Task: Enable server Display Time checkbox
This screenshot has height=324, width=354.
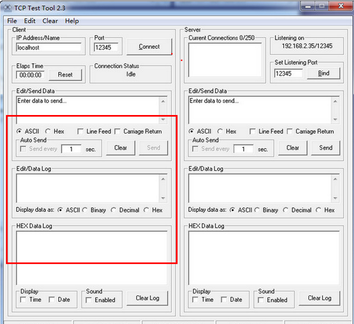Action: point(195,300)
